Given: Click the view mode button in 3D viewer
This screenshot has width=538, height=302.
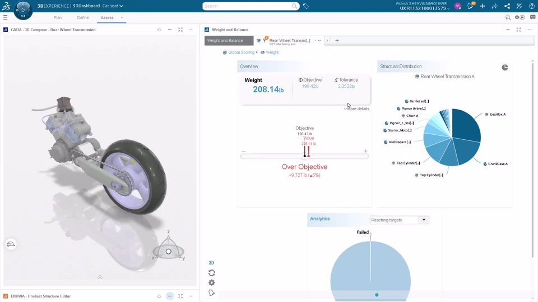Looking at the screenshot, I should pos(11,244).
